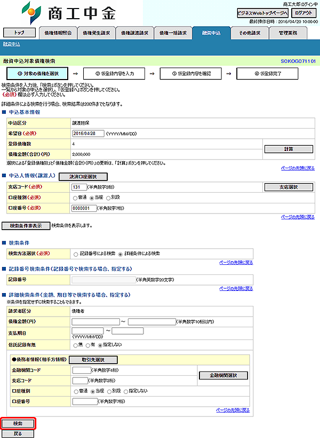The height and width of the screenshot is (442, 320).
Task: Click the 検索 button
Action: point(18,423)
